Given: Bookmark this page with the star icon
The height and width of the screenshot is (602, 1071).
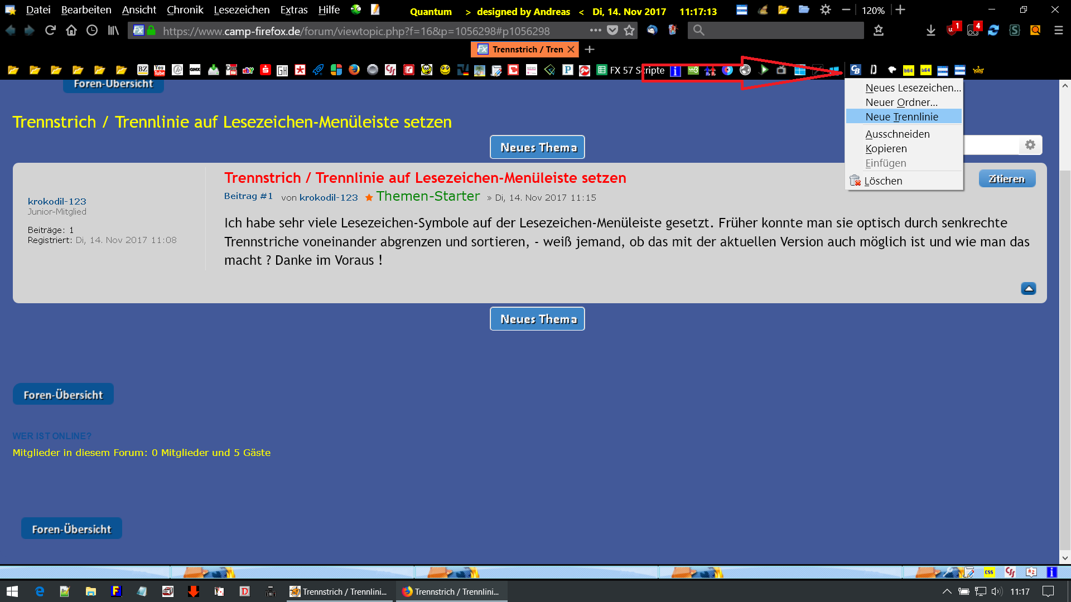Looking at the screenshot, I should tap(629, 31).
